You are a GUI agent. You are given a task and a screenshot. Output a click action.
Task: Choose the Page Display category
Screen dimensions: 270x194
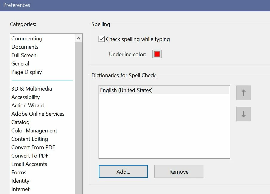(x=27, y=72)
